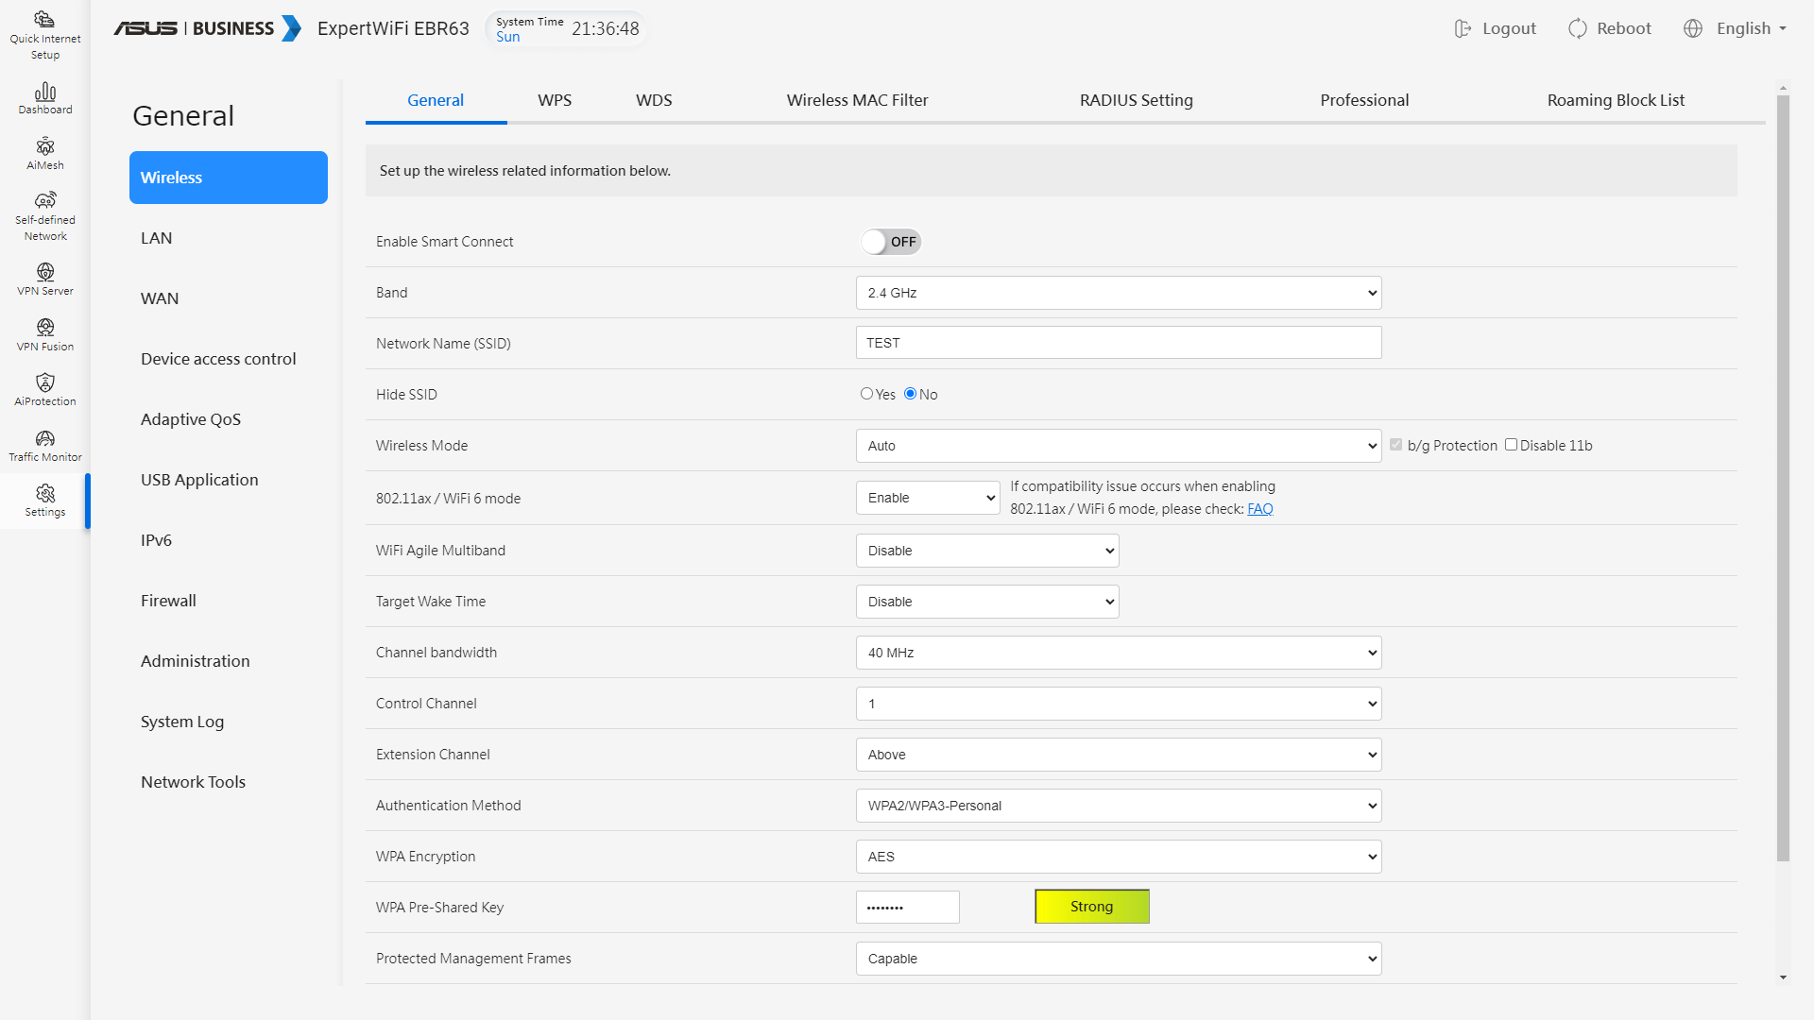Expand Channel bandwidth dropdown
This screenshot has width=1814, height=1020.
[1119, 653]
